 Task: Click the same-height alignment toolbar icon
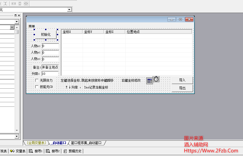(20, 3)
